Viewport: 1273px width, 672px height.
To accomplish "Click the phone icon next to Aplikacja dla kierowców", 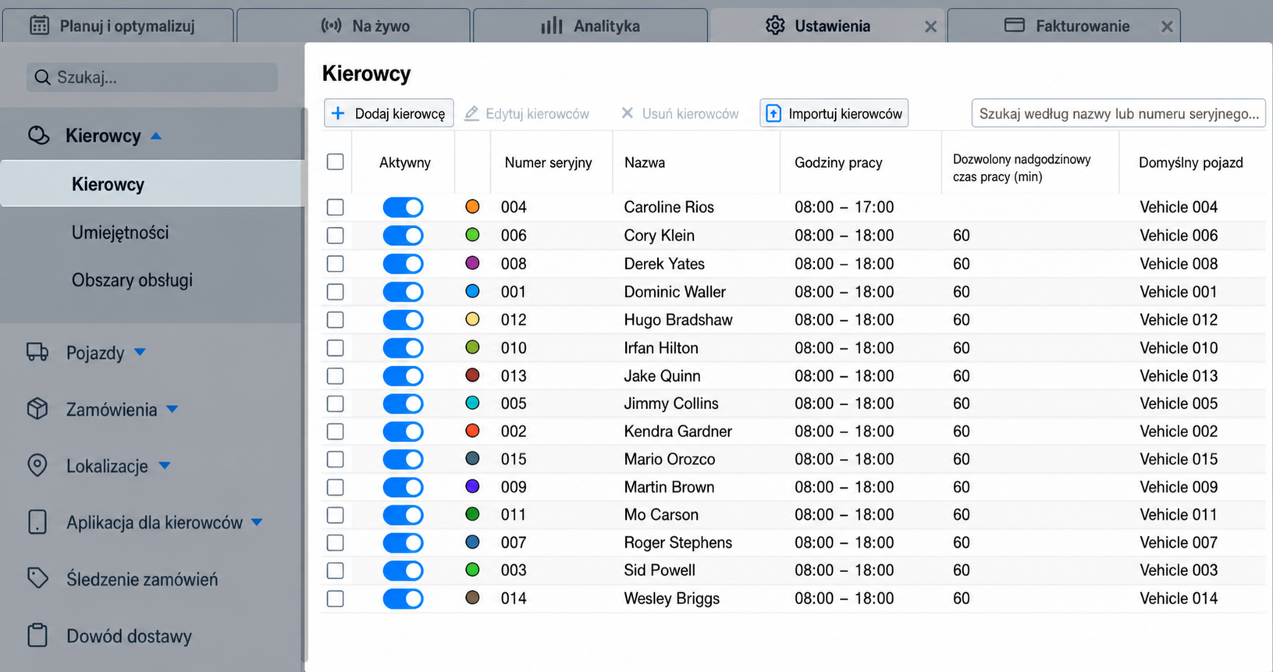I will [x=37, y=522].
